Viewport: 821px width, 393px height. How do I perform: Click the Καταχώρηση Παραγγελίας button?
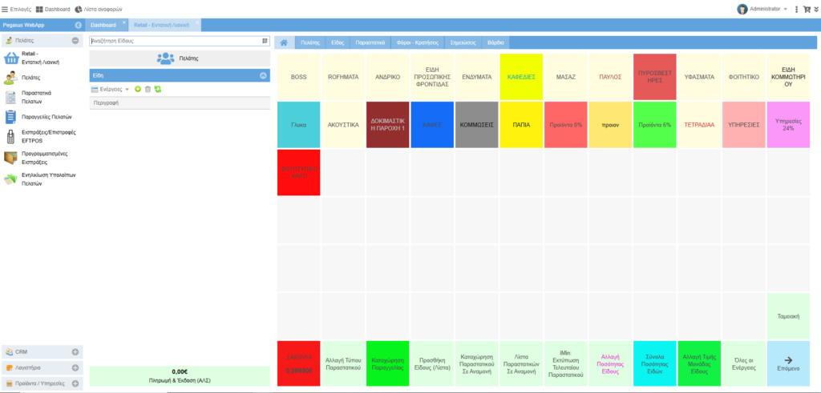coord(387,363)
